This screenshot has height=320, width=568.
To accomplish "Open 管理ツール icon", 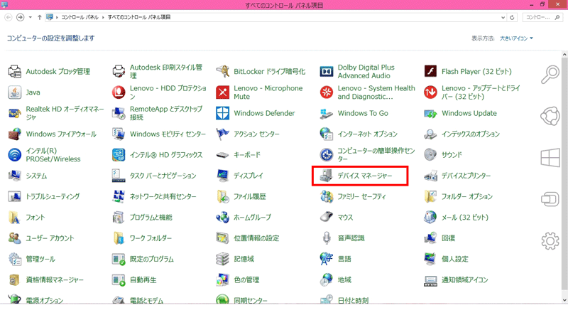I will [x=14, y=259].
